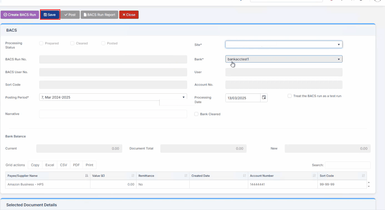This screenshot has width=385, height=210.
Task: Open the Site dropdown
Action: 284,44
